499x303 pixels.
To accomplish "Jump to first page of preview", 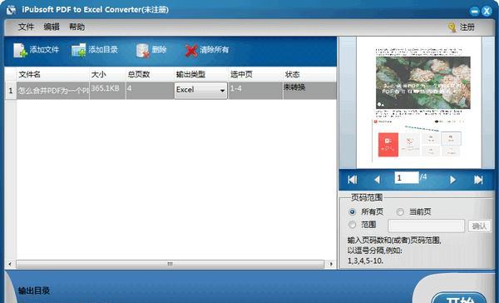I will point(353,180).
